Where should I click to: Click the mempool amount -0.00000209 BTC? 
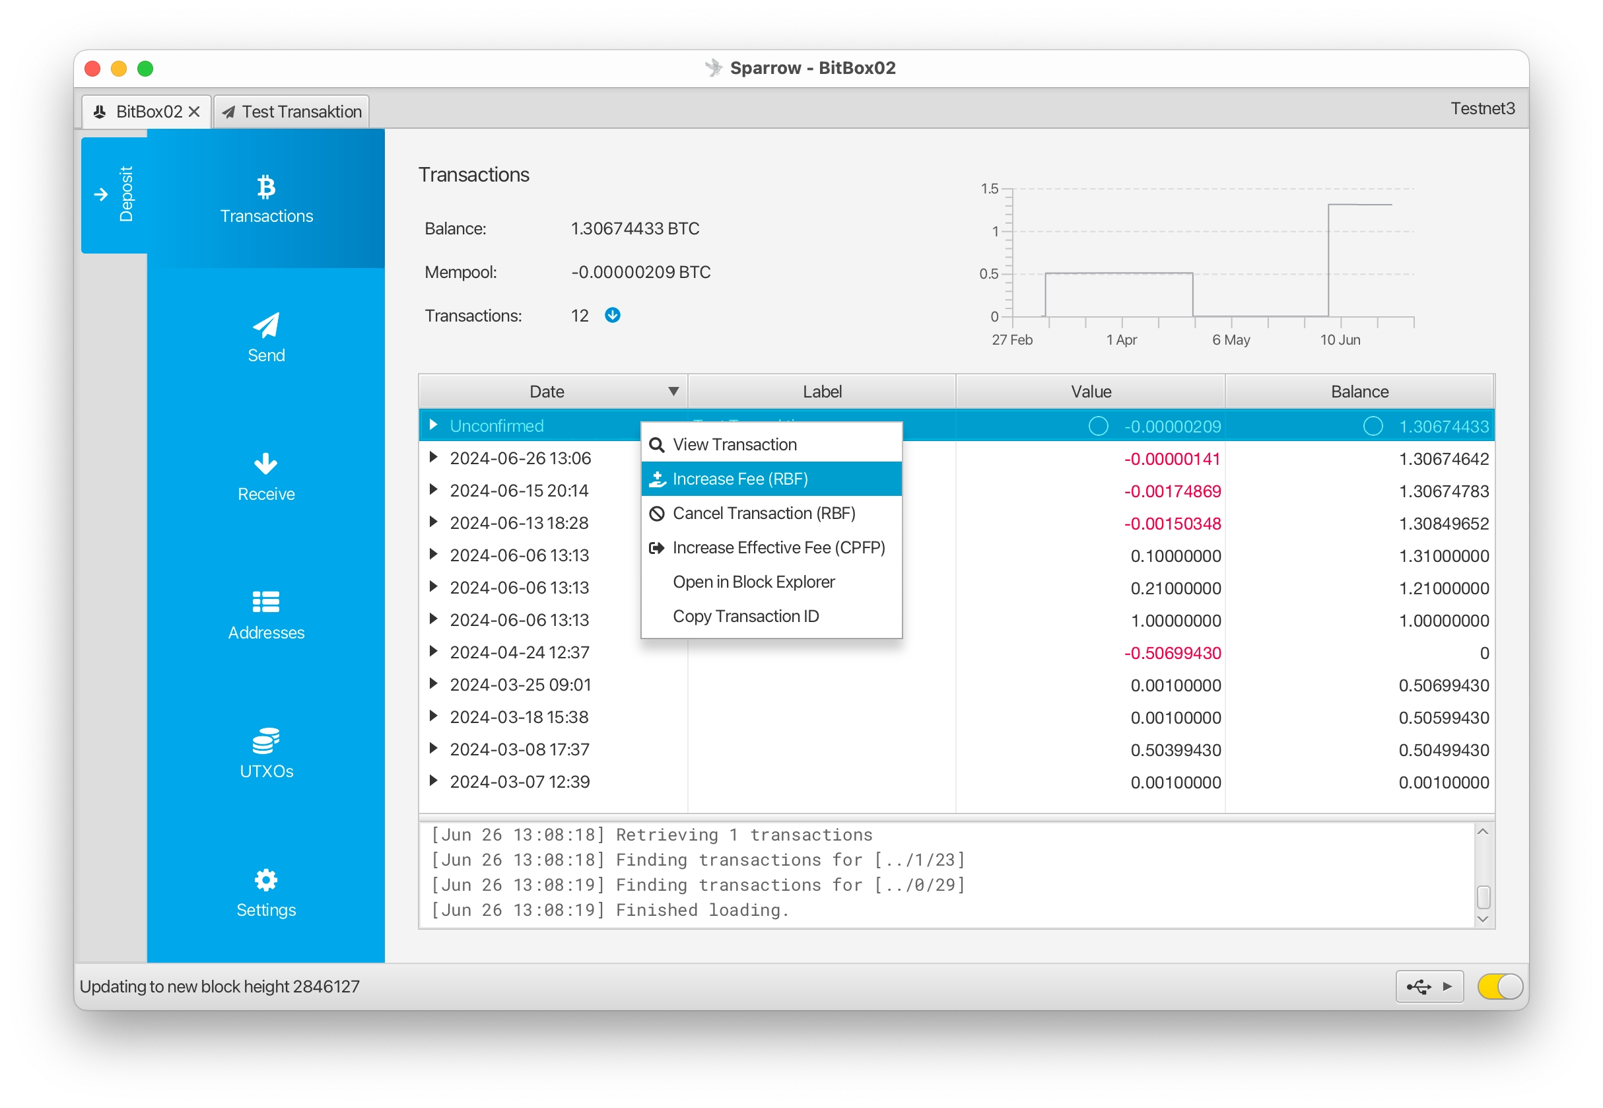[640, 272]
